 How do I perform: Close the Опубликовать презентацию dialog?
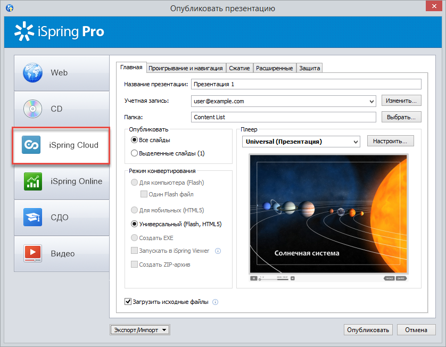click(434, 6)
